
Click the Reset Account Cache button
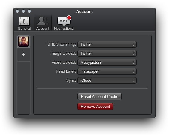(x=100, y=96)
